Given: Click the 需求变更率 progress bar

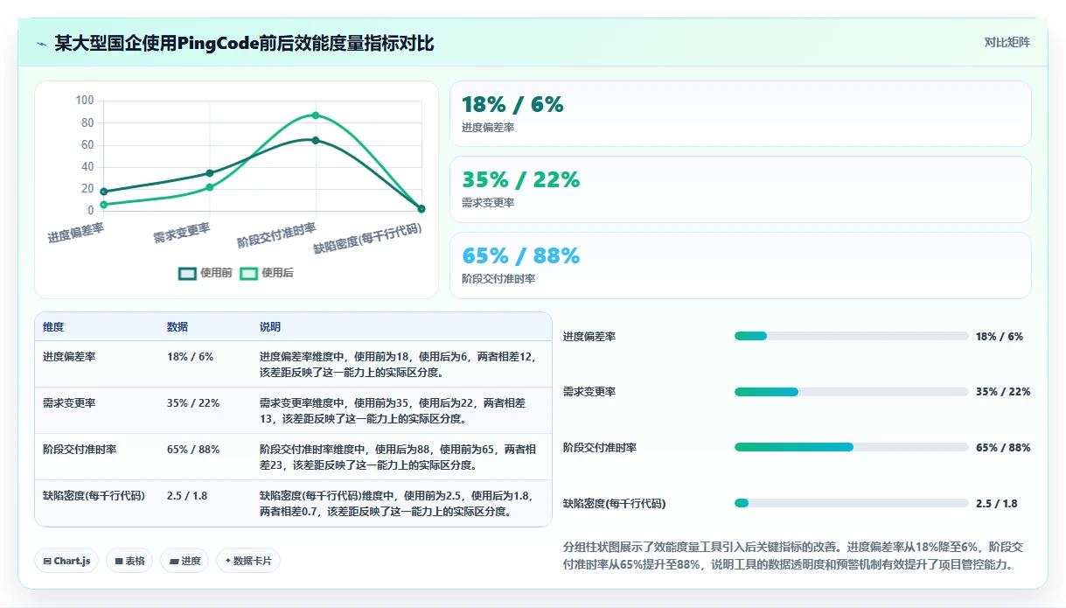Looking at the screenshot, I should coord(852,392).
